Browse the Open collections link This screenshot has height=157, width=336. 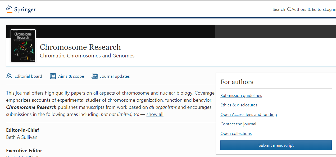click(236, 134)
